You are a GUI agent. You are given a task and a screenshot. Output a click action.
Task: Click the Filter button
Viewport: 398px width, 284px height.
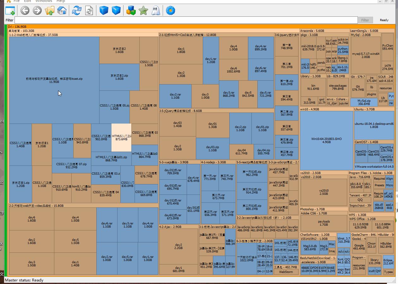(x=365, y=20)
